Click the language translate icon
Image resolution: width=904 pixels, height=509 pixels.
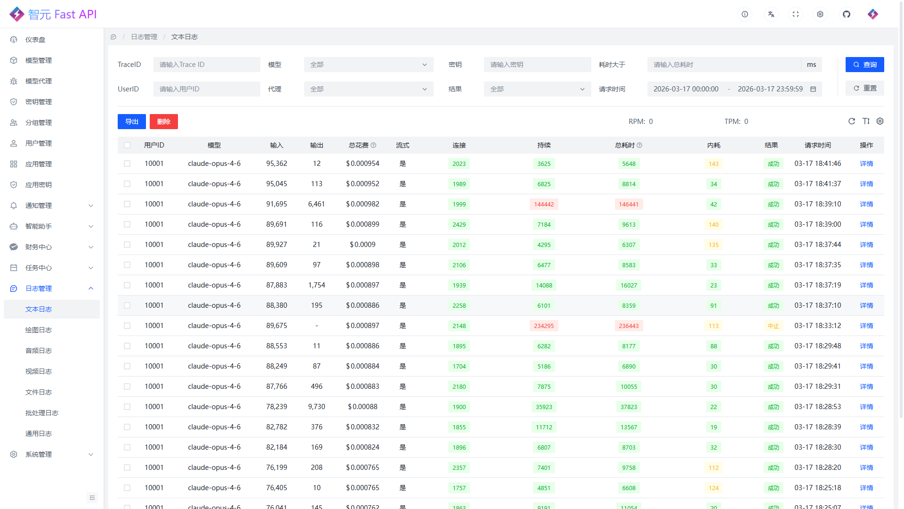pos(771,14)
